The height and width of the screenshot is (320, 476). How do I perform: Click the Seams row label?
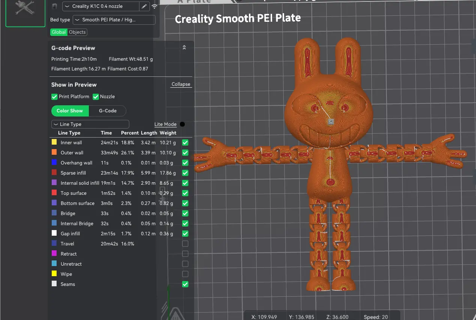click(x=68, y=284)
